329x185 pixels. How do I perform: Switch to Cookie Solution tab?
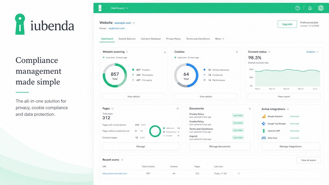point(127,39)
